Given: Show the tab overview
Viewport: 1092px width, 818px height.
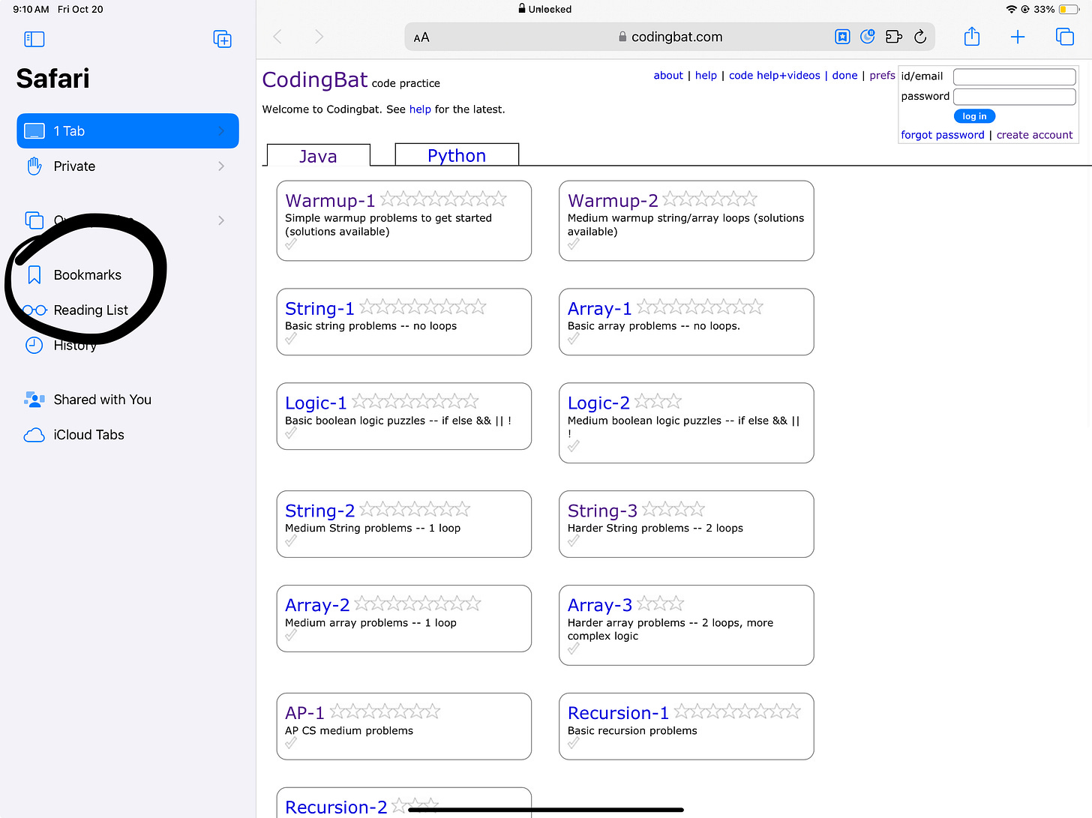Looking at the screenshot, I should (1064, 37).
